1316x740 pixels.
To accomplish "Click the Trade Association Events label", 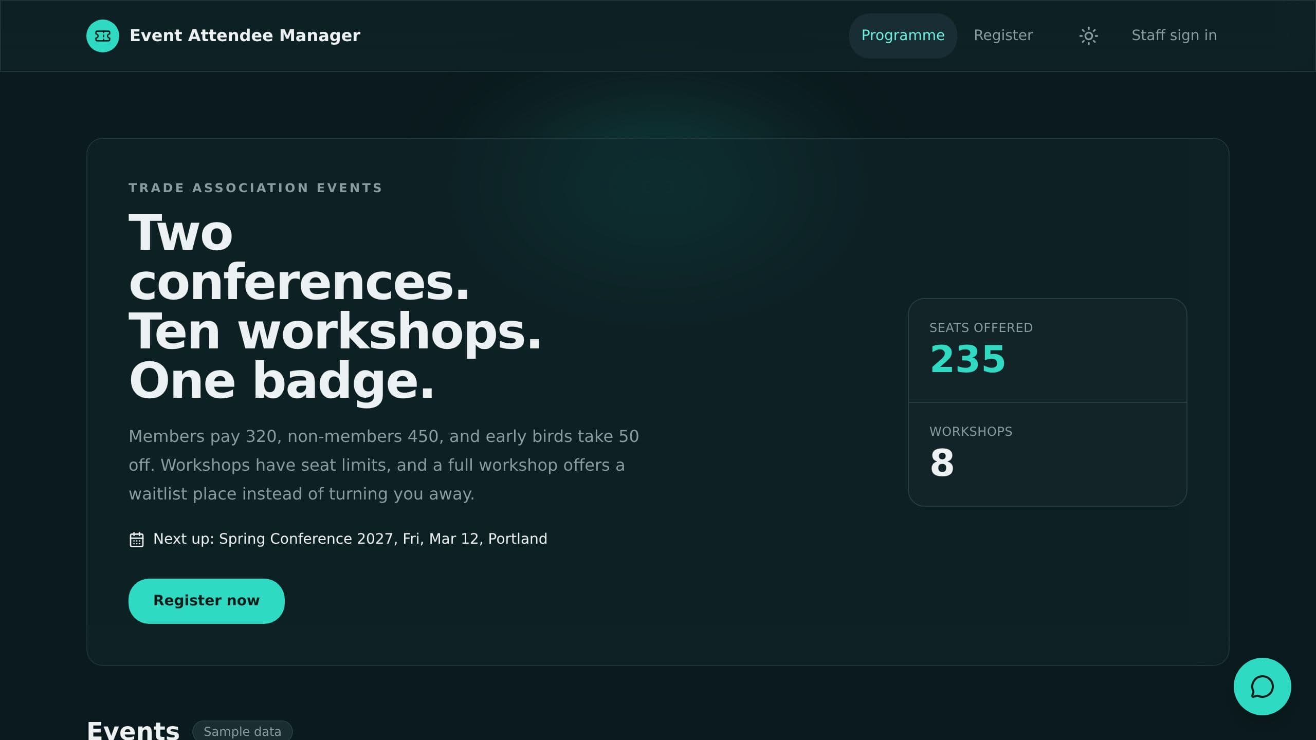I will (255, 188).
